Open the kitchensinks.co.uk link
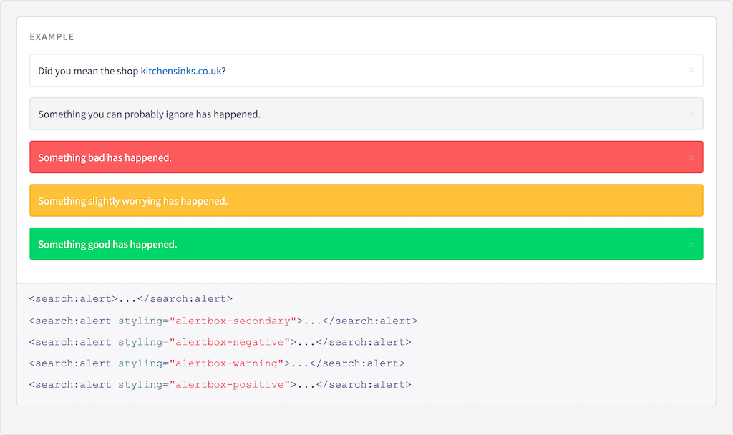Screen dimensions: 733x435 pyautogui.click(x=180, y=72)
